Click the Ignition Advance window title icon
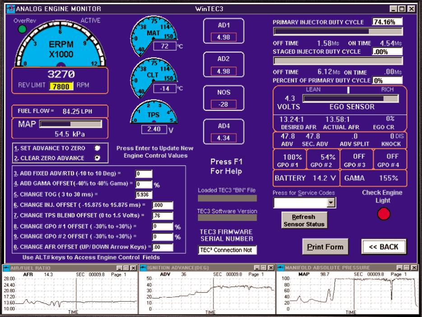 coord(144,268)
